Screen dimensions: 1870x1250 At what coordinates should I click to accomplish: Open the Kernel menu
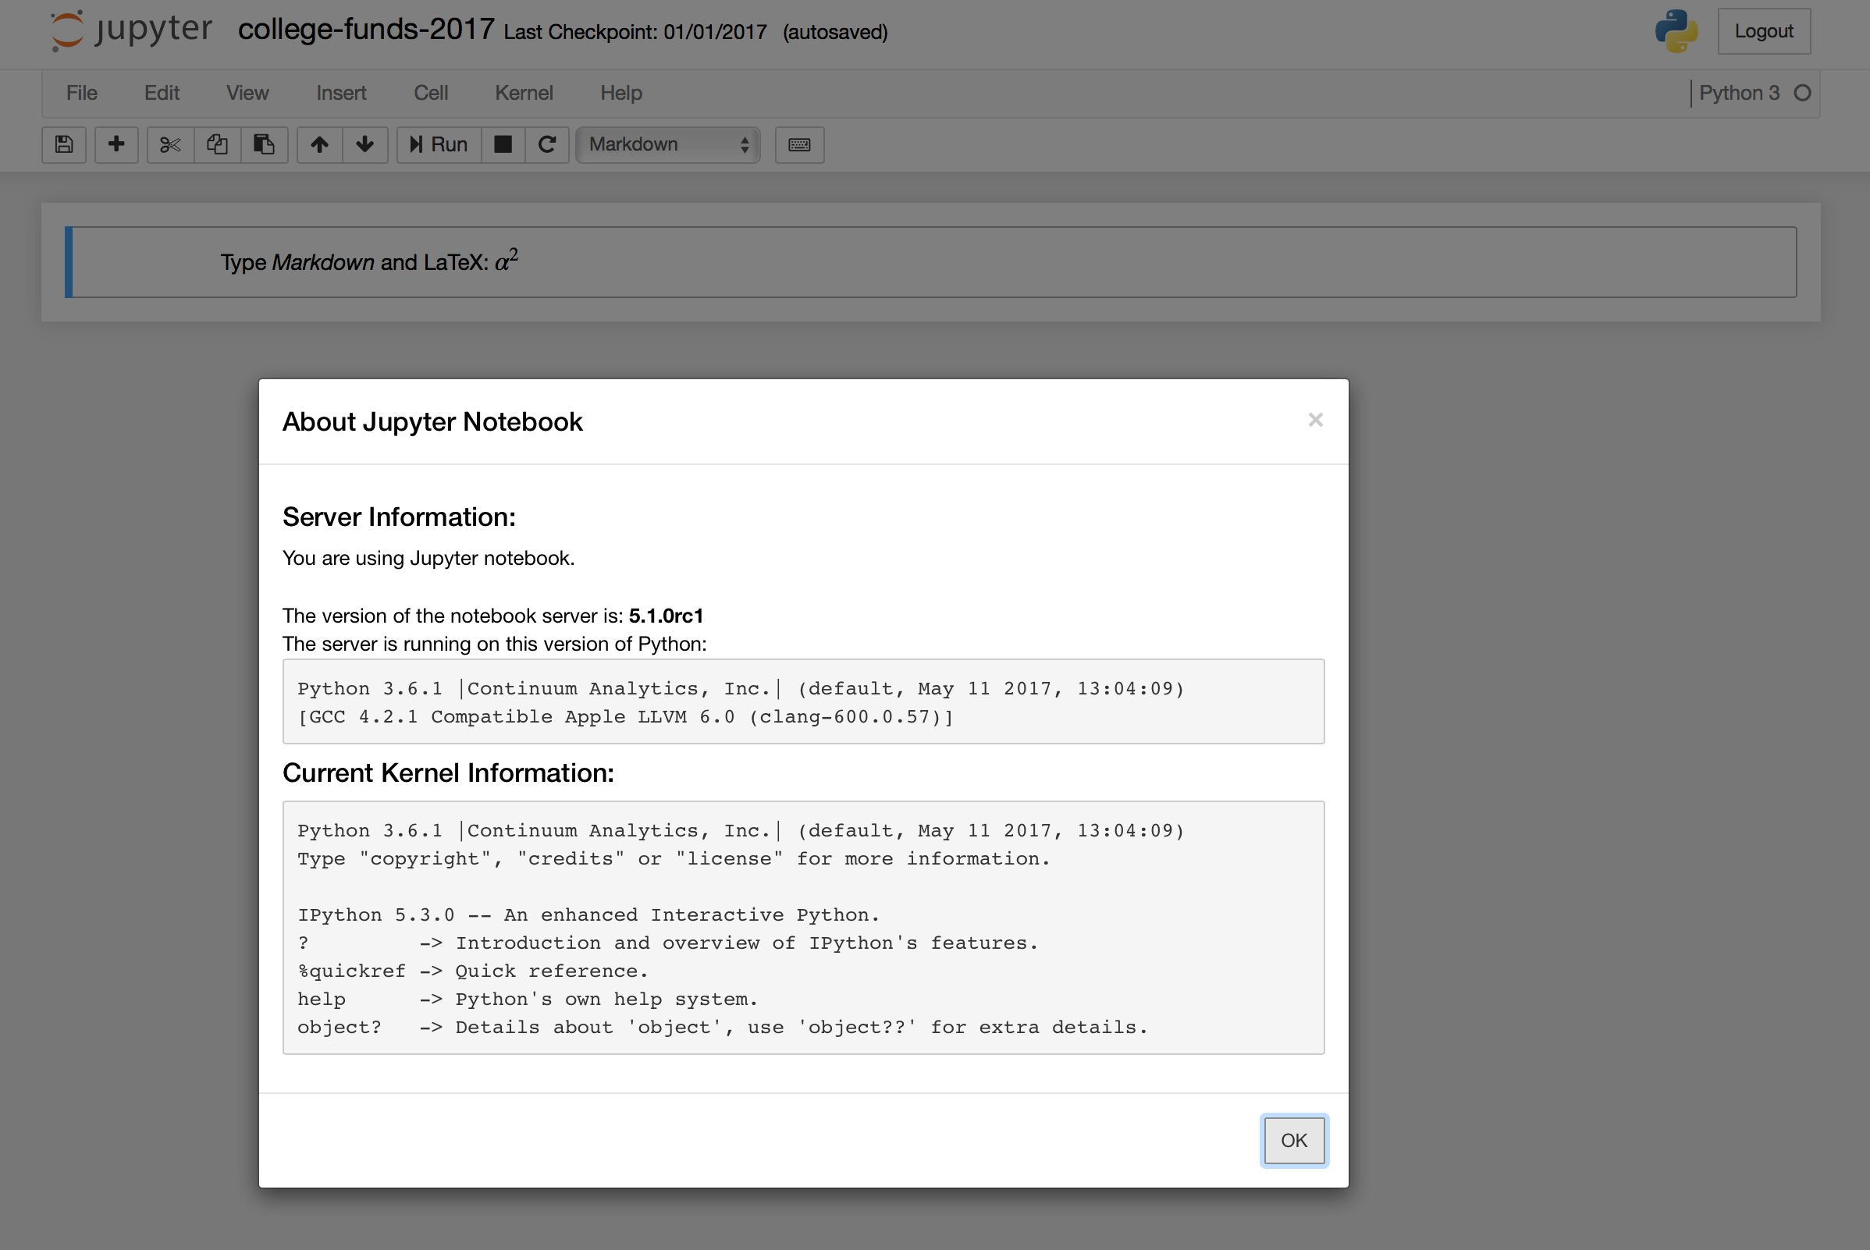tap(523, 94)
